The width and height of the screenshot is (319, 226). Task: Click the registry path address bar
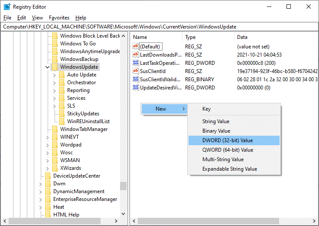click(159, 27)
